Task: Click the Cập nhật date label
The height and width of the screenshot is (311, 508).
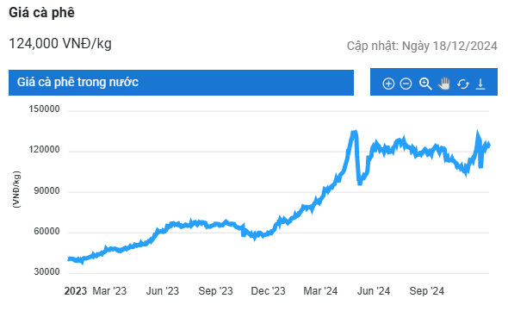Action: [422, 46]
